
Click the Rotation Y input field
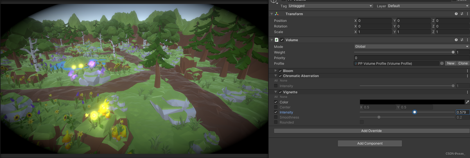point(413,26)
